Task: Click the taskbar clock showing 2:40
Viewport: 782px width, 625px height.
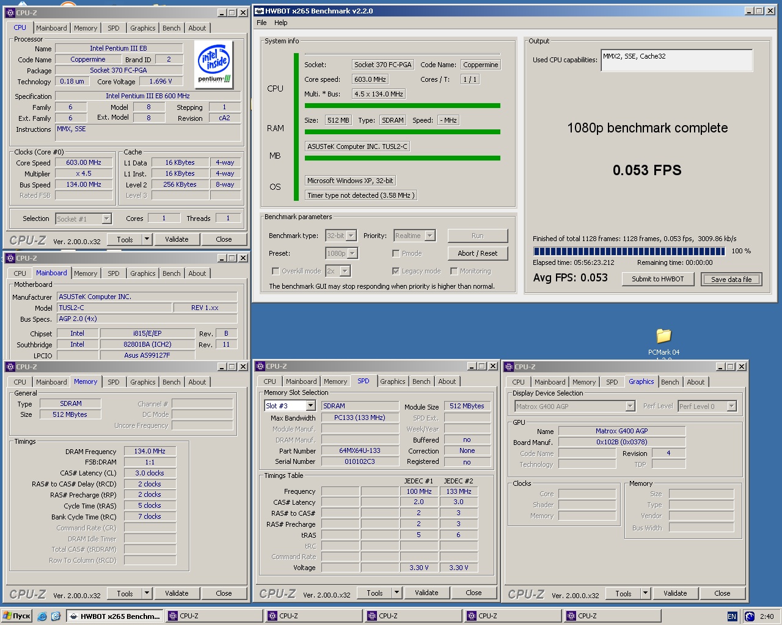Action: point(767,616)
